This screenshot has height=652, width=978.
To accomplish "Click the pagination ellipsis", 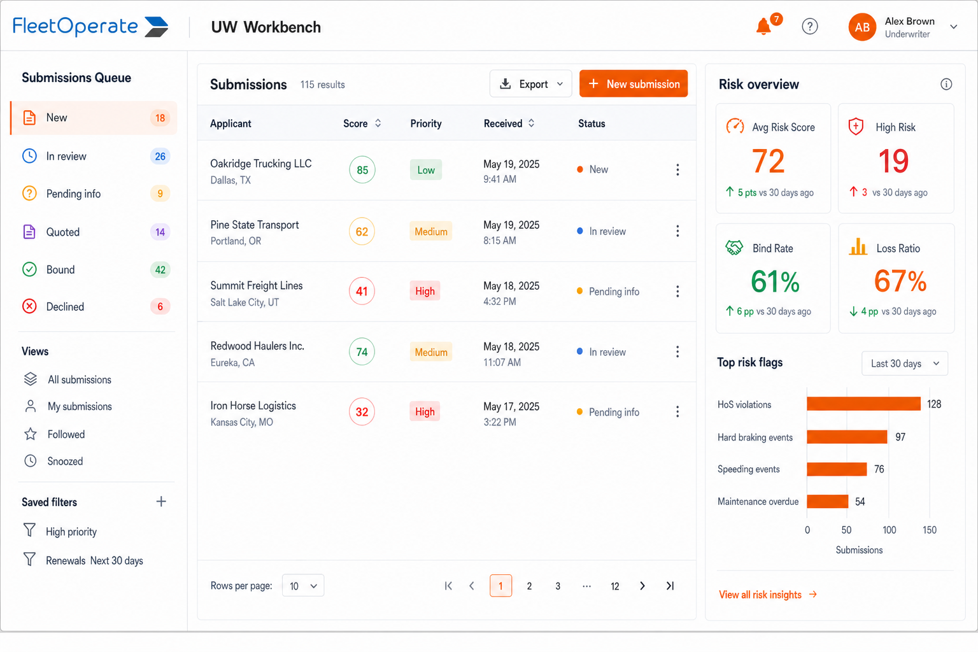I will tap(586, 586).
